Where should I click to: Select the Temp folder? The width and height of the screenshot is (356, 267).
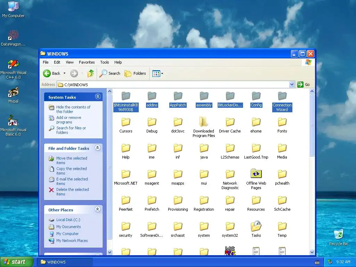282,229
